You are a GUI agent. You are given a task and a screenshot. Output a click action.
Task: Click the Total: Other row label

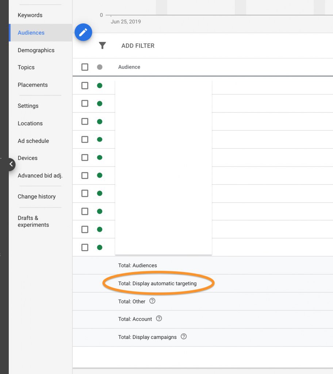tap(132, 301)
